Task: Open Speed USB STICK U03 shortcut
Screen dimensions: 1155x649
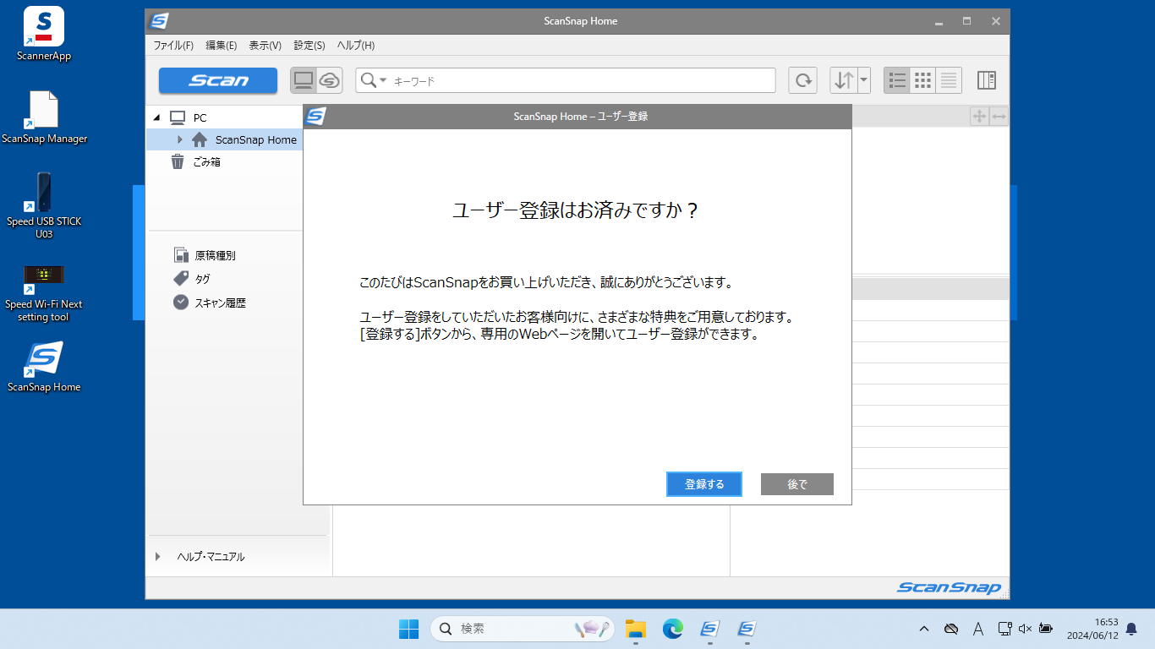Action: click(44, 205)
